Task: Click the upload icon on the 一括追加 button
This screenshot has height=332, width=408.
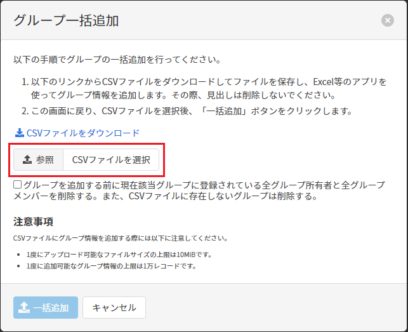Action: [x=24, y=307]
